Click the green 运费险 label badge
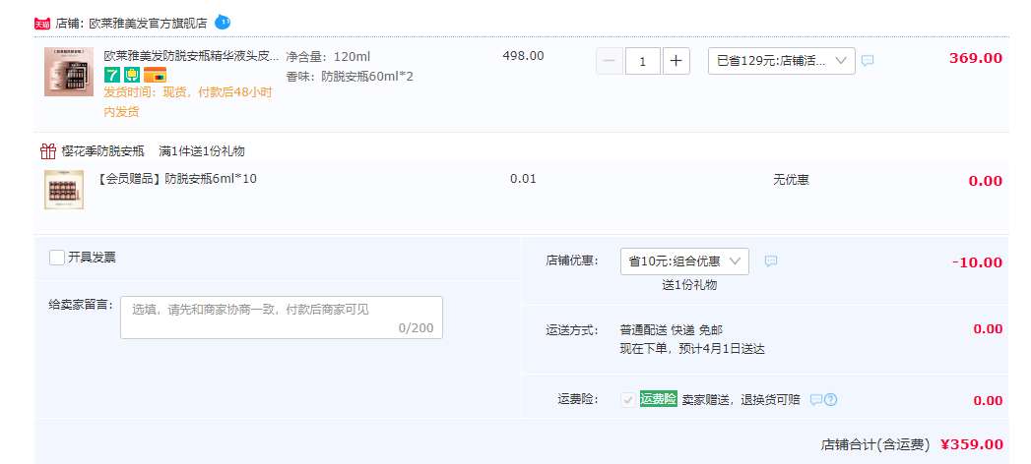 click(659, 399)
